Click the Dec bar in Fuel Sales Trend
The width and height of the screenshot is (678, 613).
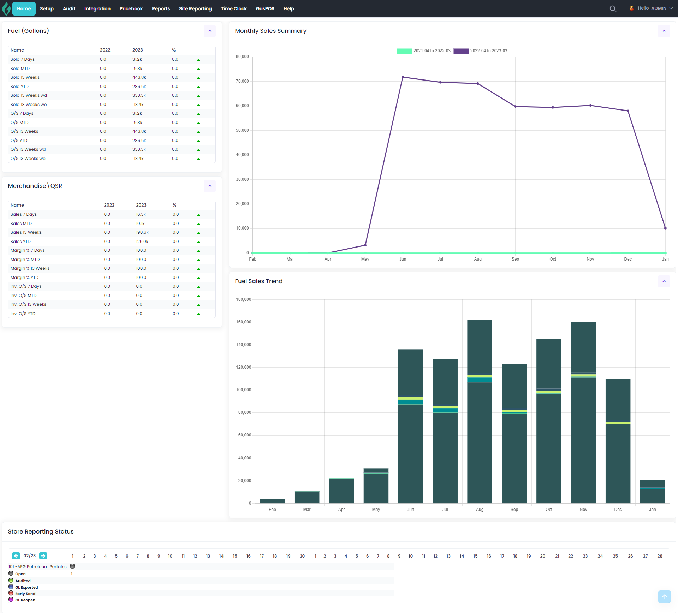tap(618, 441)
